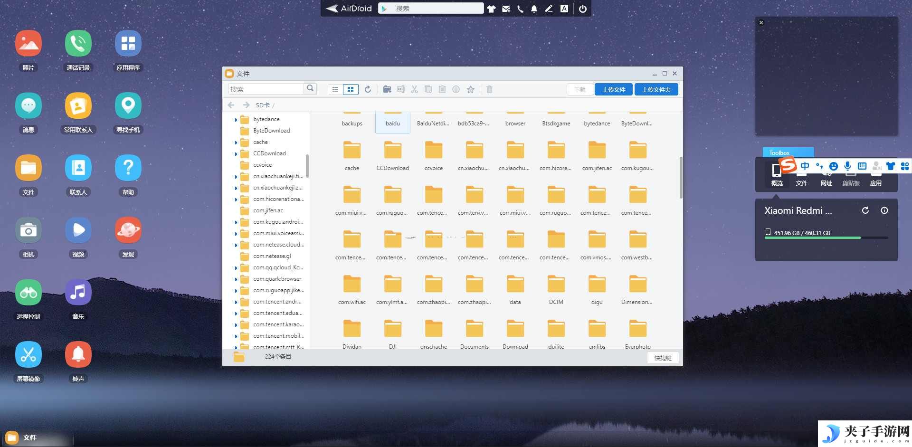Click the copy toolbar icon

[x=428, y=89]
